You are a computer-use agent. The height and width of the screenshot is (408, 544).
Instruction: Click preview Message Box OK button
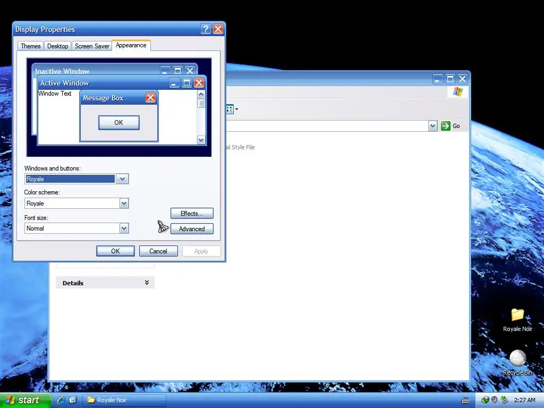click(118, 123)
